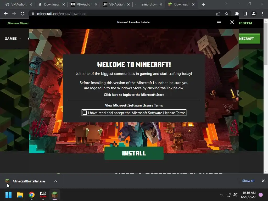
Task: Open notification badge in taskbar
Action: pyautogui.click(x=261, y=195)
